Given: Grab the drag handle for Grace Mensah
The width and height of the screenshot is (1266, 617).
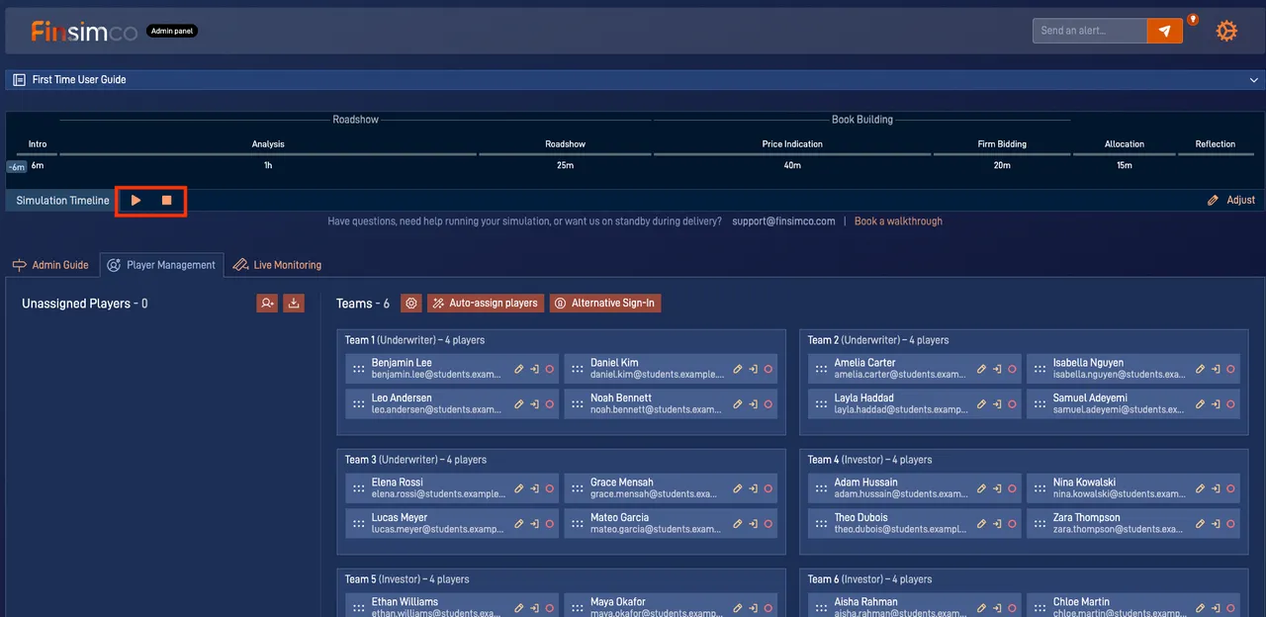Looking at the screenshot, I should coord(577,488).
